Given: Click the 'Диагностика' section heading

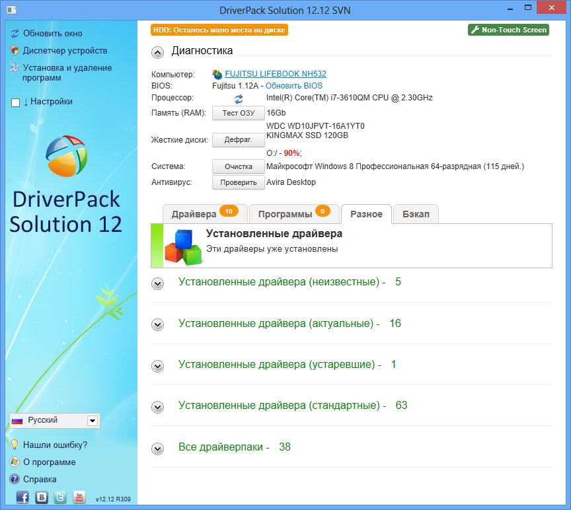Looking at the screenshot, I should (202, 51).
